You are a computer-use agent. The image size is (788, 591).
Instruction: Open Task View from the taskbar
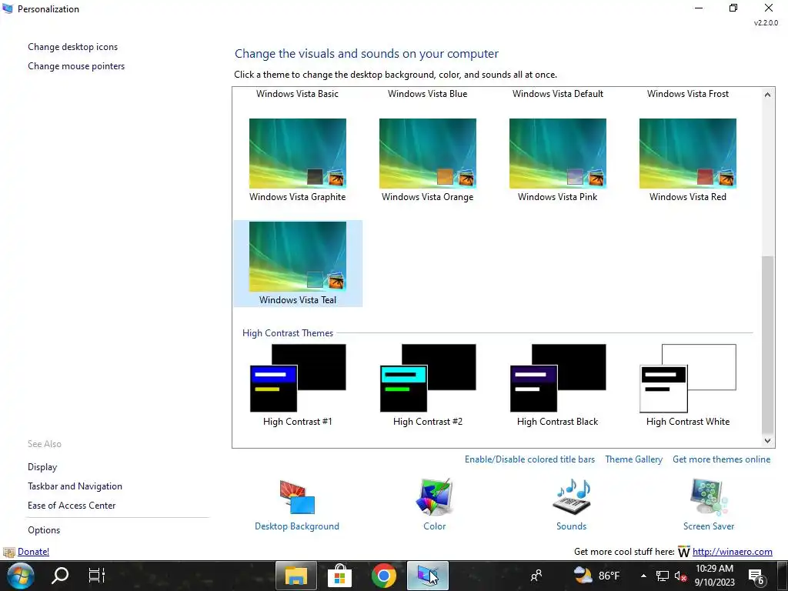click(x=96, y=576)
